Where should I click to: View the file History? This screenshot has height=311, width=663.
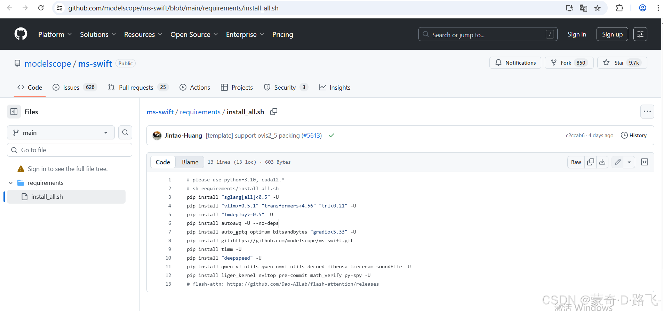(x=634, y=136)
